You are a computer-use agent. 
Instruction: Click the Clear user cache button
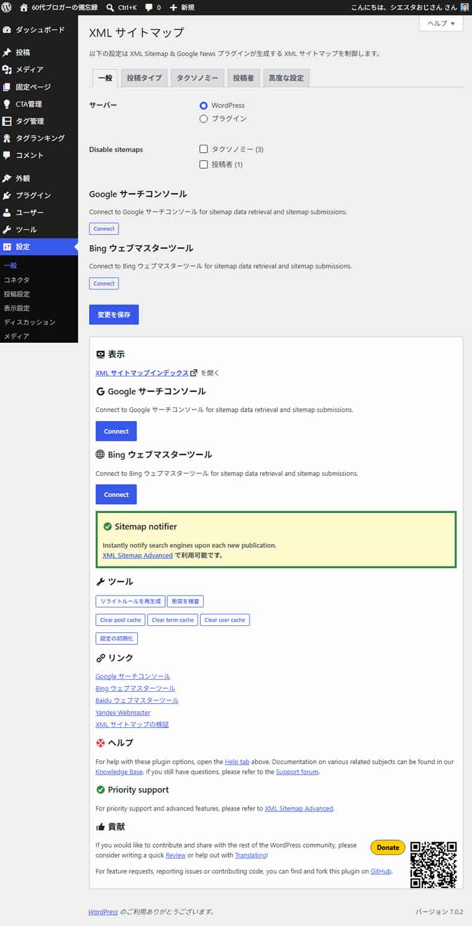(225, 620)
